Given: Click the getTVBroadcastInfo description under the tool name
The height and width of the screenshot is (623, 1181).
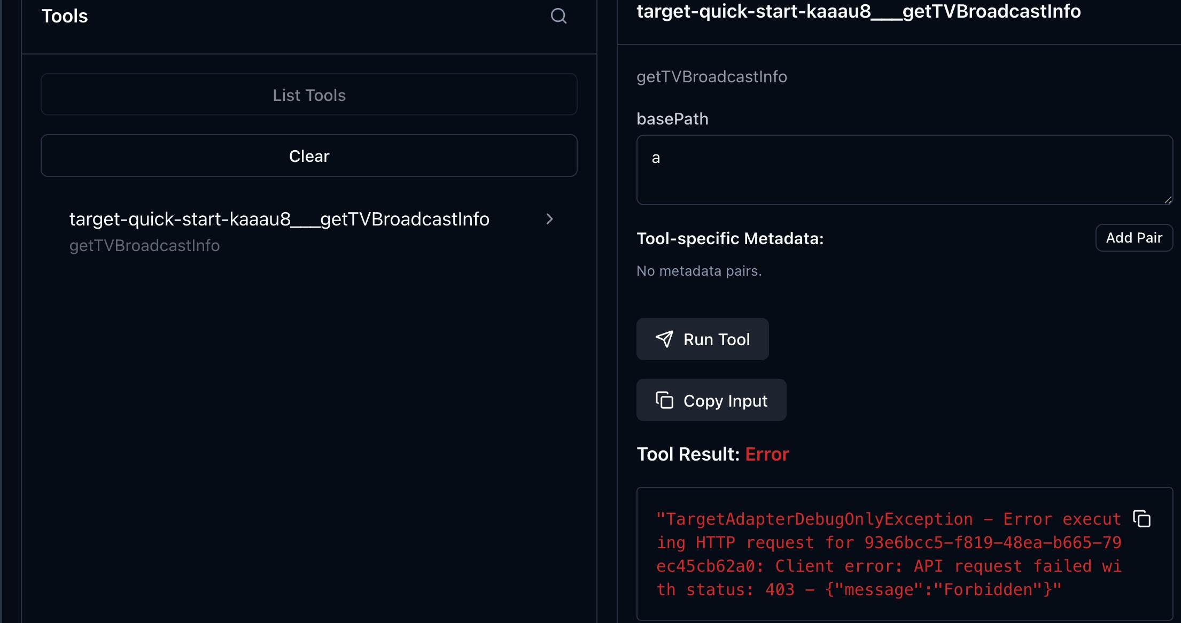Looking at the screenshot, I should click(x=145, y=245).
